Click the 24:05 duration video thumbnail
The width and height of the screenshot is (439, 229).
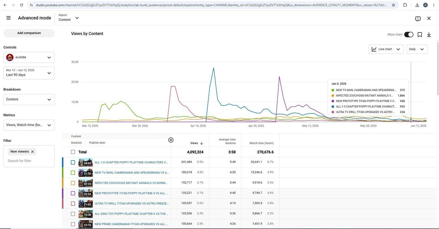pyautogui.click(x=86, y=162)
